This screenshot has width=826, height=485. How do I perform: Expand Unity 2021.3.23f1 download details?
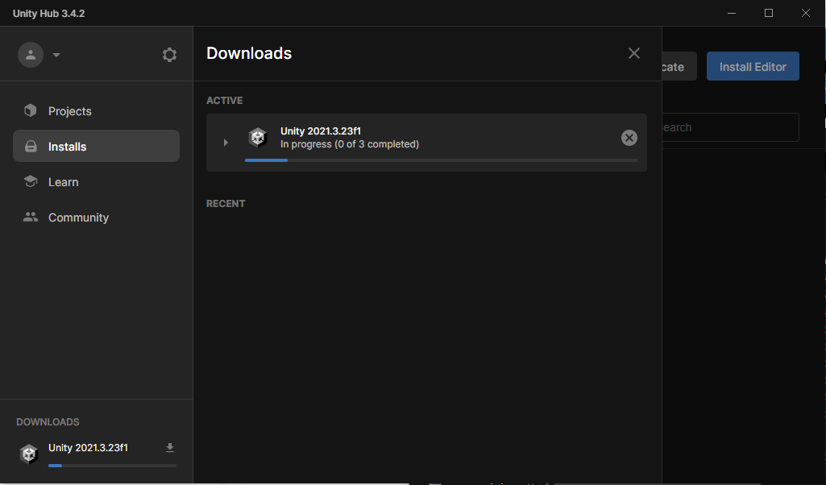pyautogui.click(x=226, y=142)
